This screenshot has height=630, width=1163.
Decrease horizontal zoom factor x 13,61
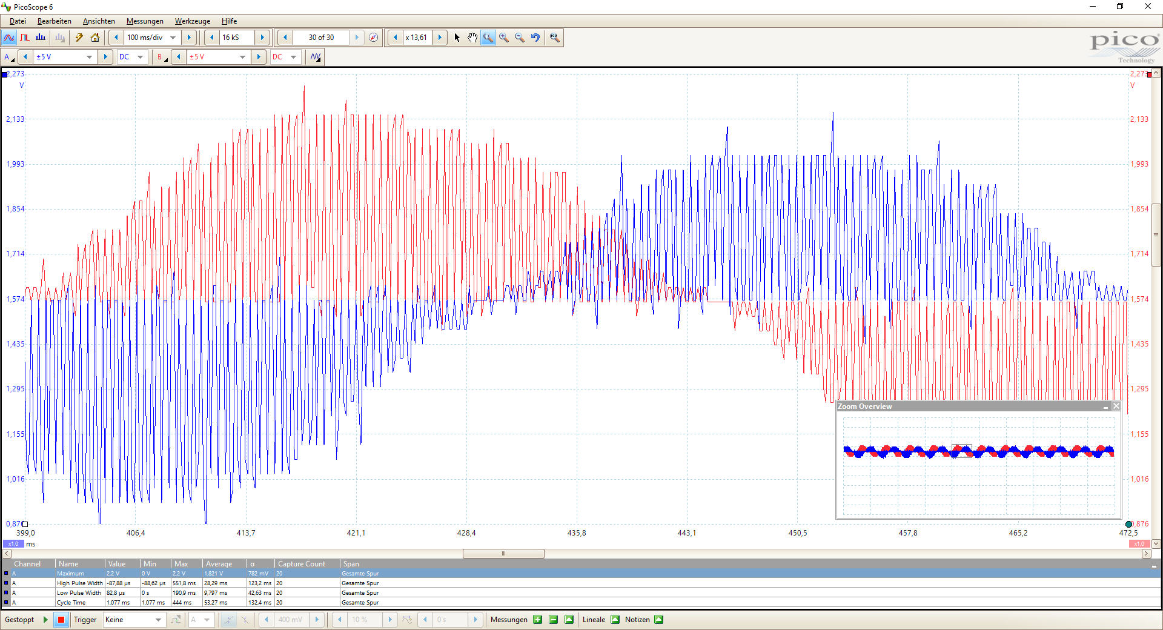396,38
